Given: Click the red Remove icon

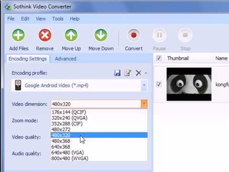Looking at the screenshot, I should pos(45,35).
